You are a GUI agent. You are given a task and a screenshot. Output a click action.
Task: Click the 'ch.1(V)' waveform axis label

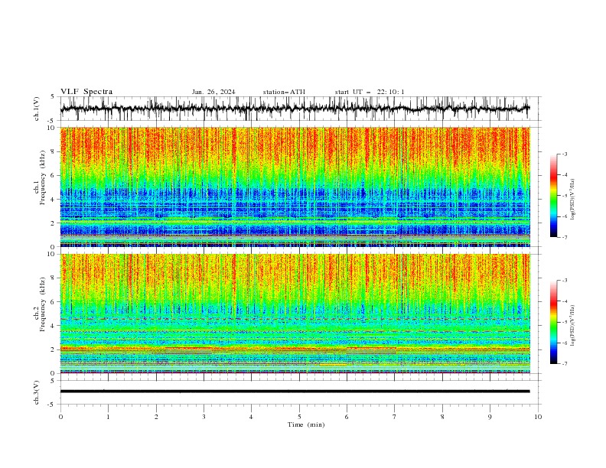pyautogui.click(x=37, y=109)
